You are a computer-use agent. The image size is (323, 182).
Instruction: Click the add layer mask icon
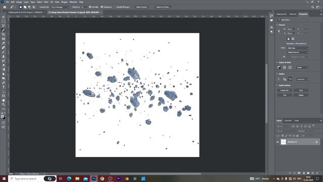(x=299, y=173)
